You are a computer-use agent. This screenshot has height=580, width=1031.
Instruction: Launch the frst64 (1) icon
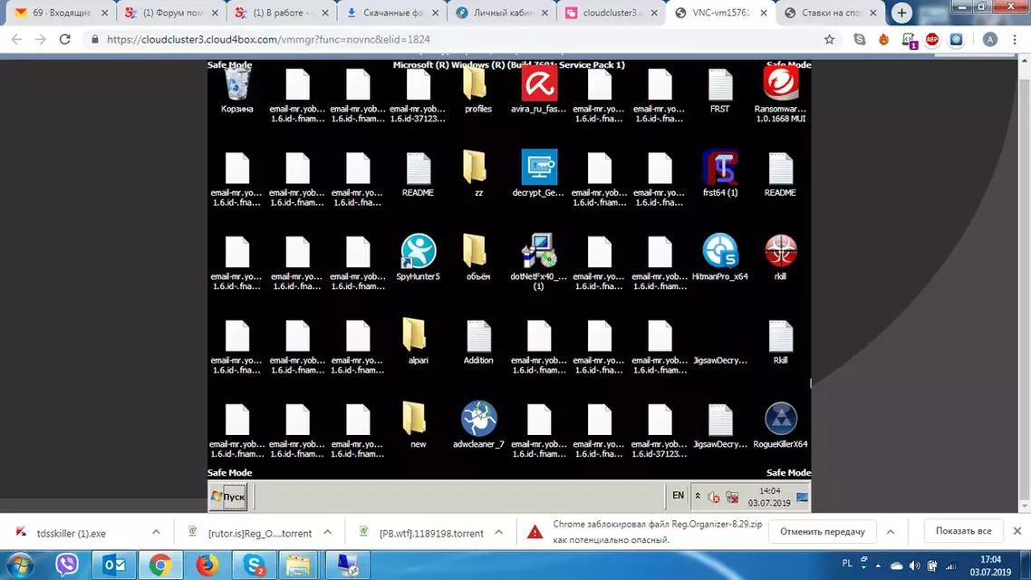(x=720, y=174)
